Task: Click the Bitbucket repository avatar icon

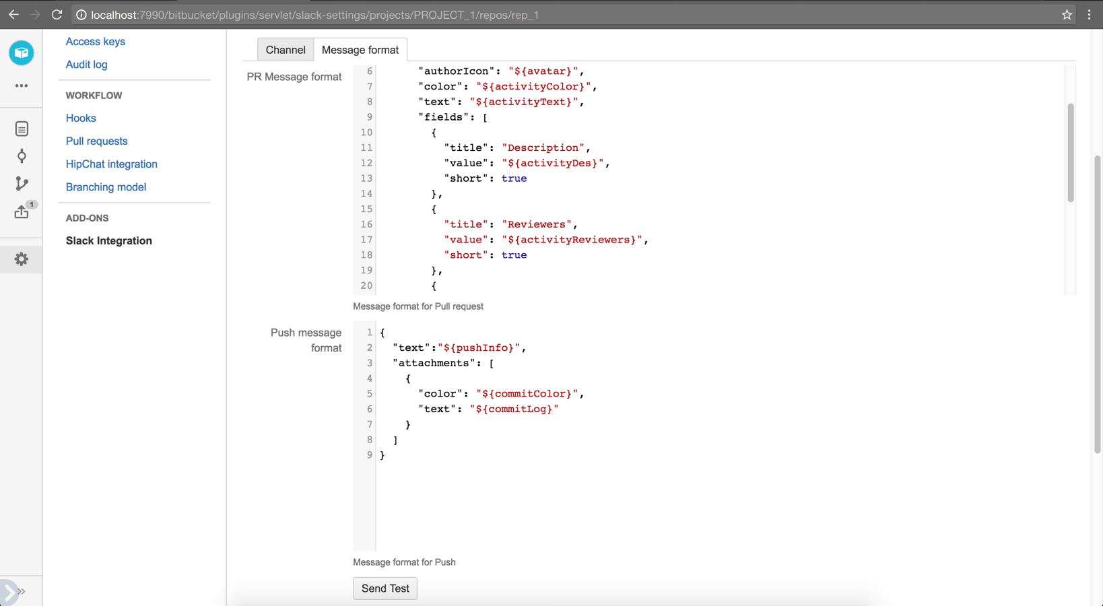Action: click(22, 53)
